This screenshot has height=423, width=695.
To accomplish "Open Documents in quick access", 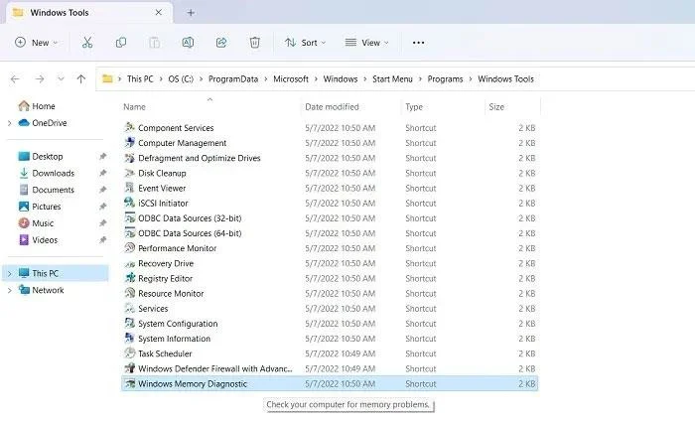I will 47,190.
